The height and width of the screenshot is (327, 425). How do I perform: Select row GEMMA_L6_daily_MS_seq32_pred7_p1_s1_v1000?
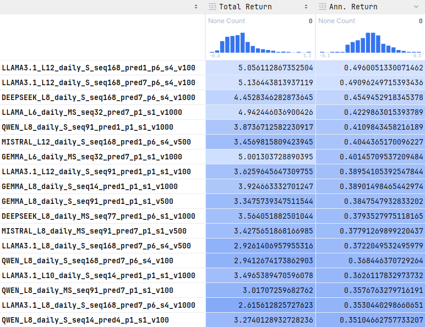[92, 157]
